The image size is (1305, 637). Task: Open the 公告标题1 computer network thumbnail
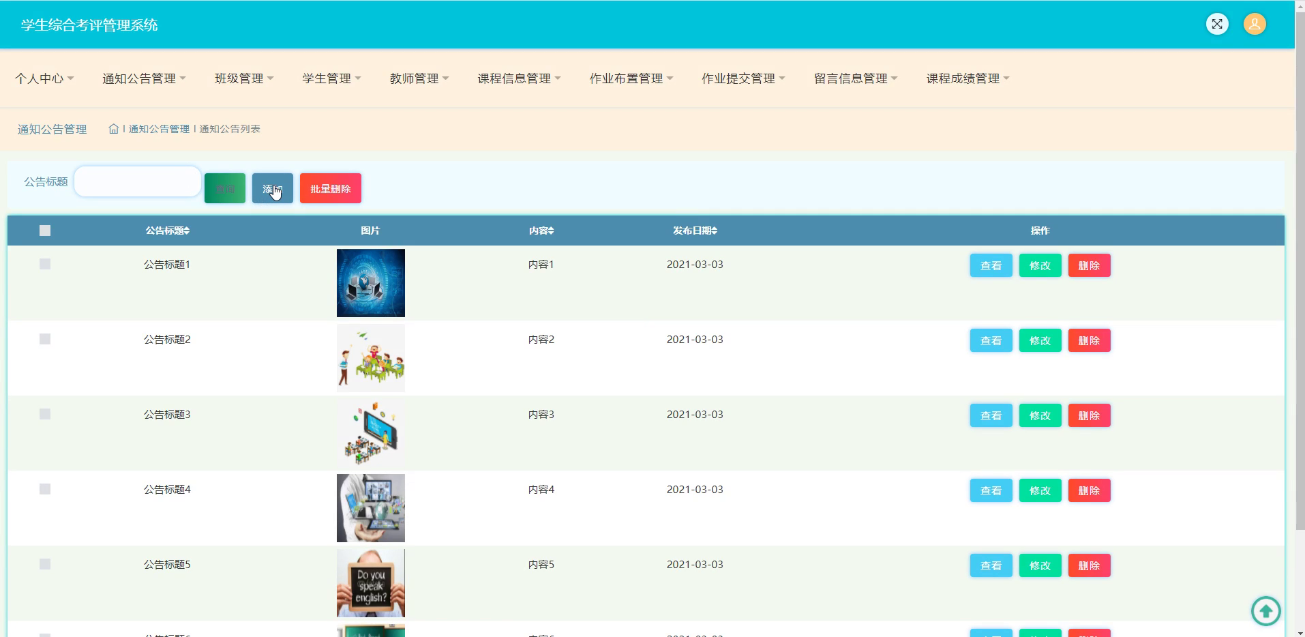[371, 283]
